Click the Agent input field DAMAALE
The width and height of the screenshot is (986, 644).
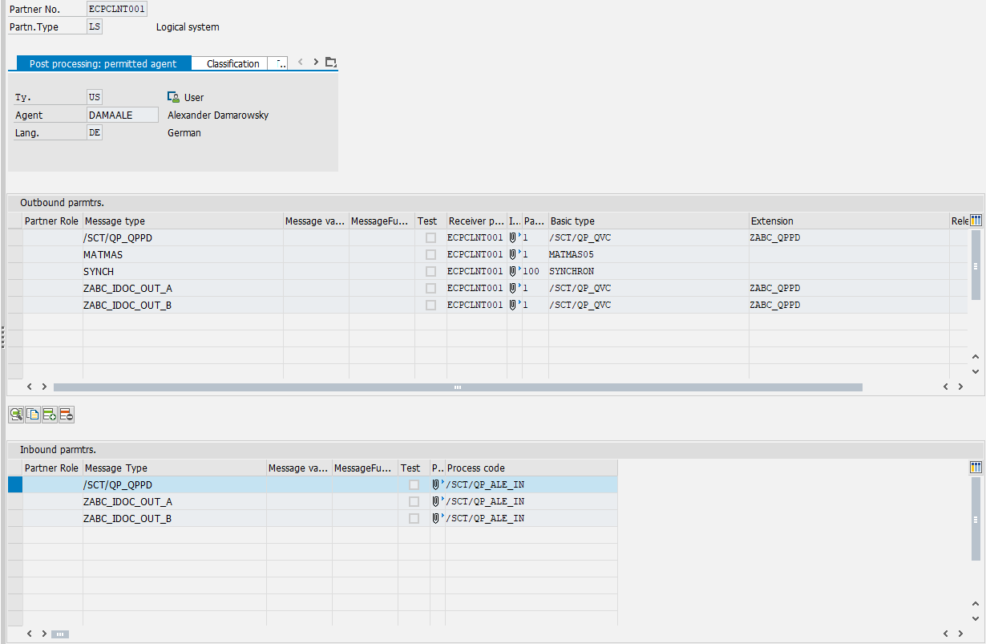coord(122,115)
